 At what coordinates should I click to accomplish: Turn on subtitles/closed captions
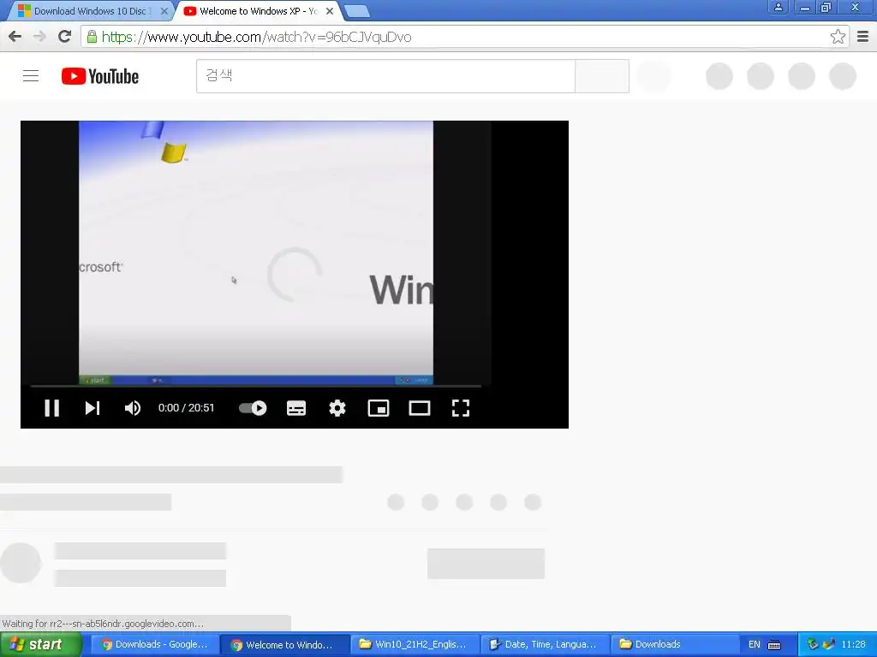pos(295,408)
